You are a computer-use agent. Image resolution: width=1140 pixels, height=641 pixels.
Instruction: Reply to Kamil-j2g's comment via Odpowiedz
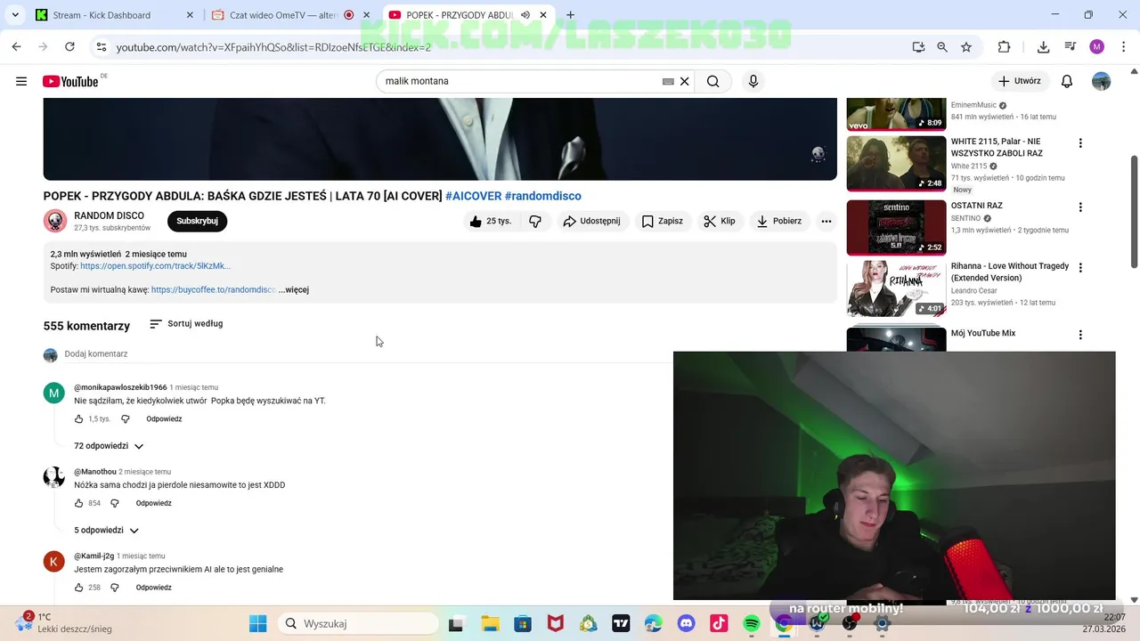point(153,588)
